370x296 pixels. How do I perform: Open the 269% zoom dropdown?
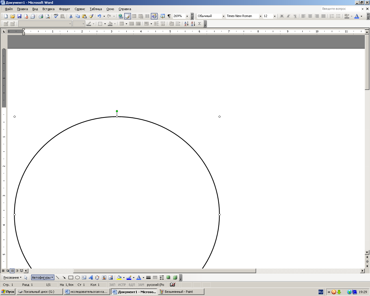[187, 16]
